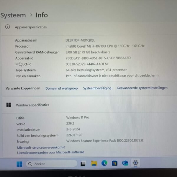Collapse the Windows-specificaties section header
177x177 pixels.
pos(89,105)
